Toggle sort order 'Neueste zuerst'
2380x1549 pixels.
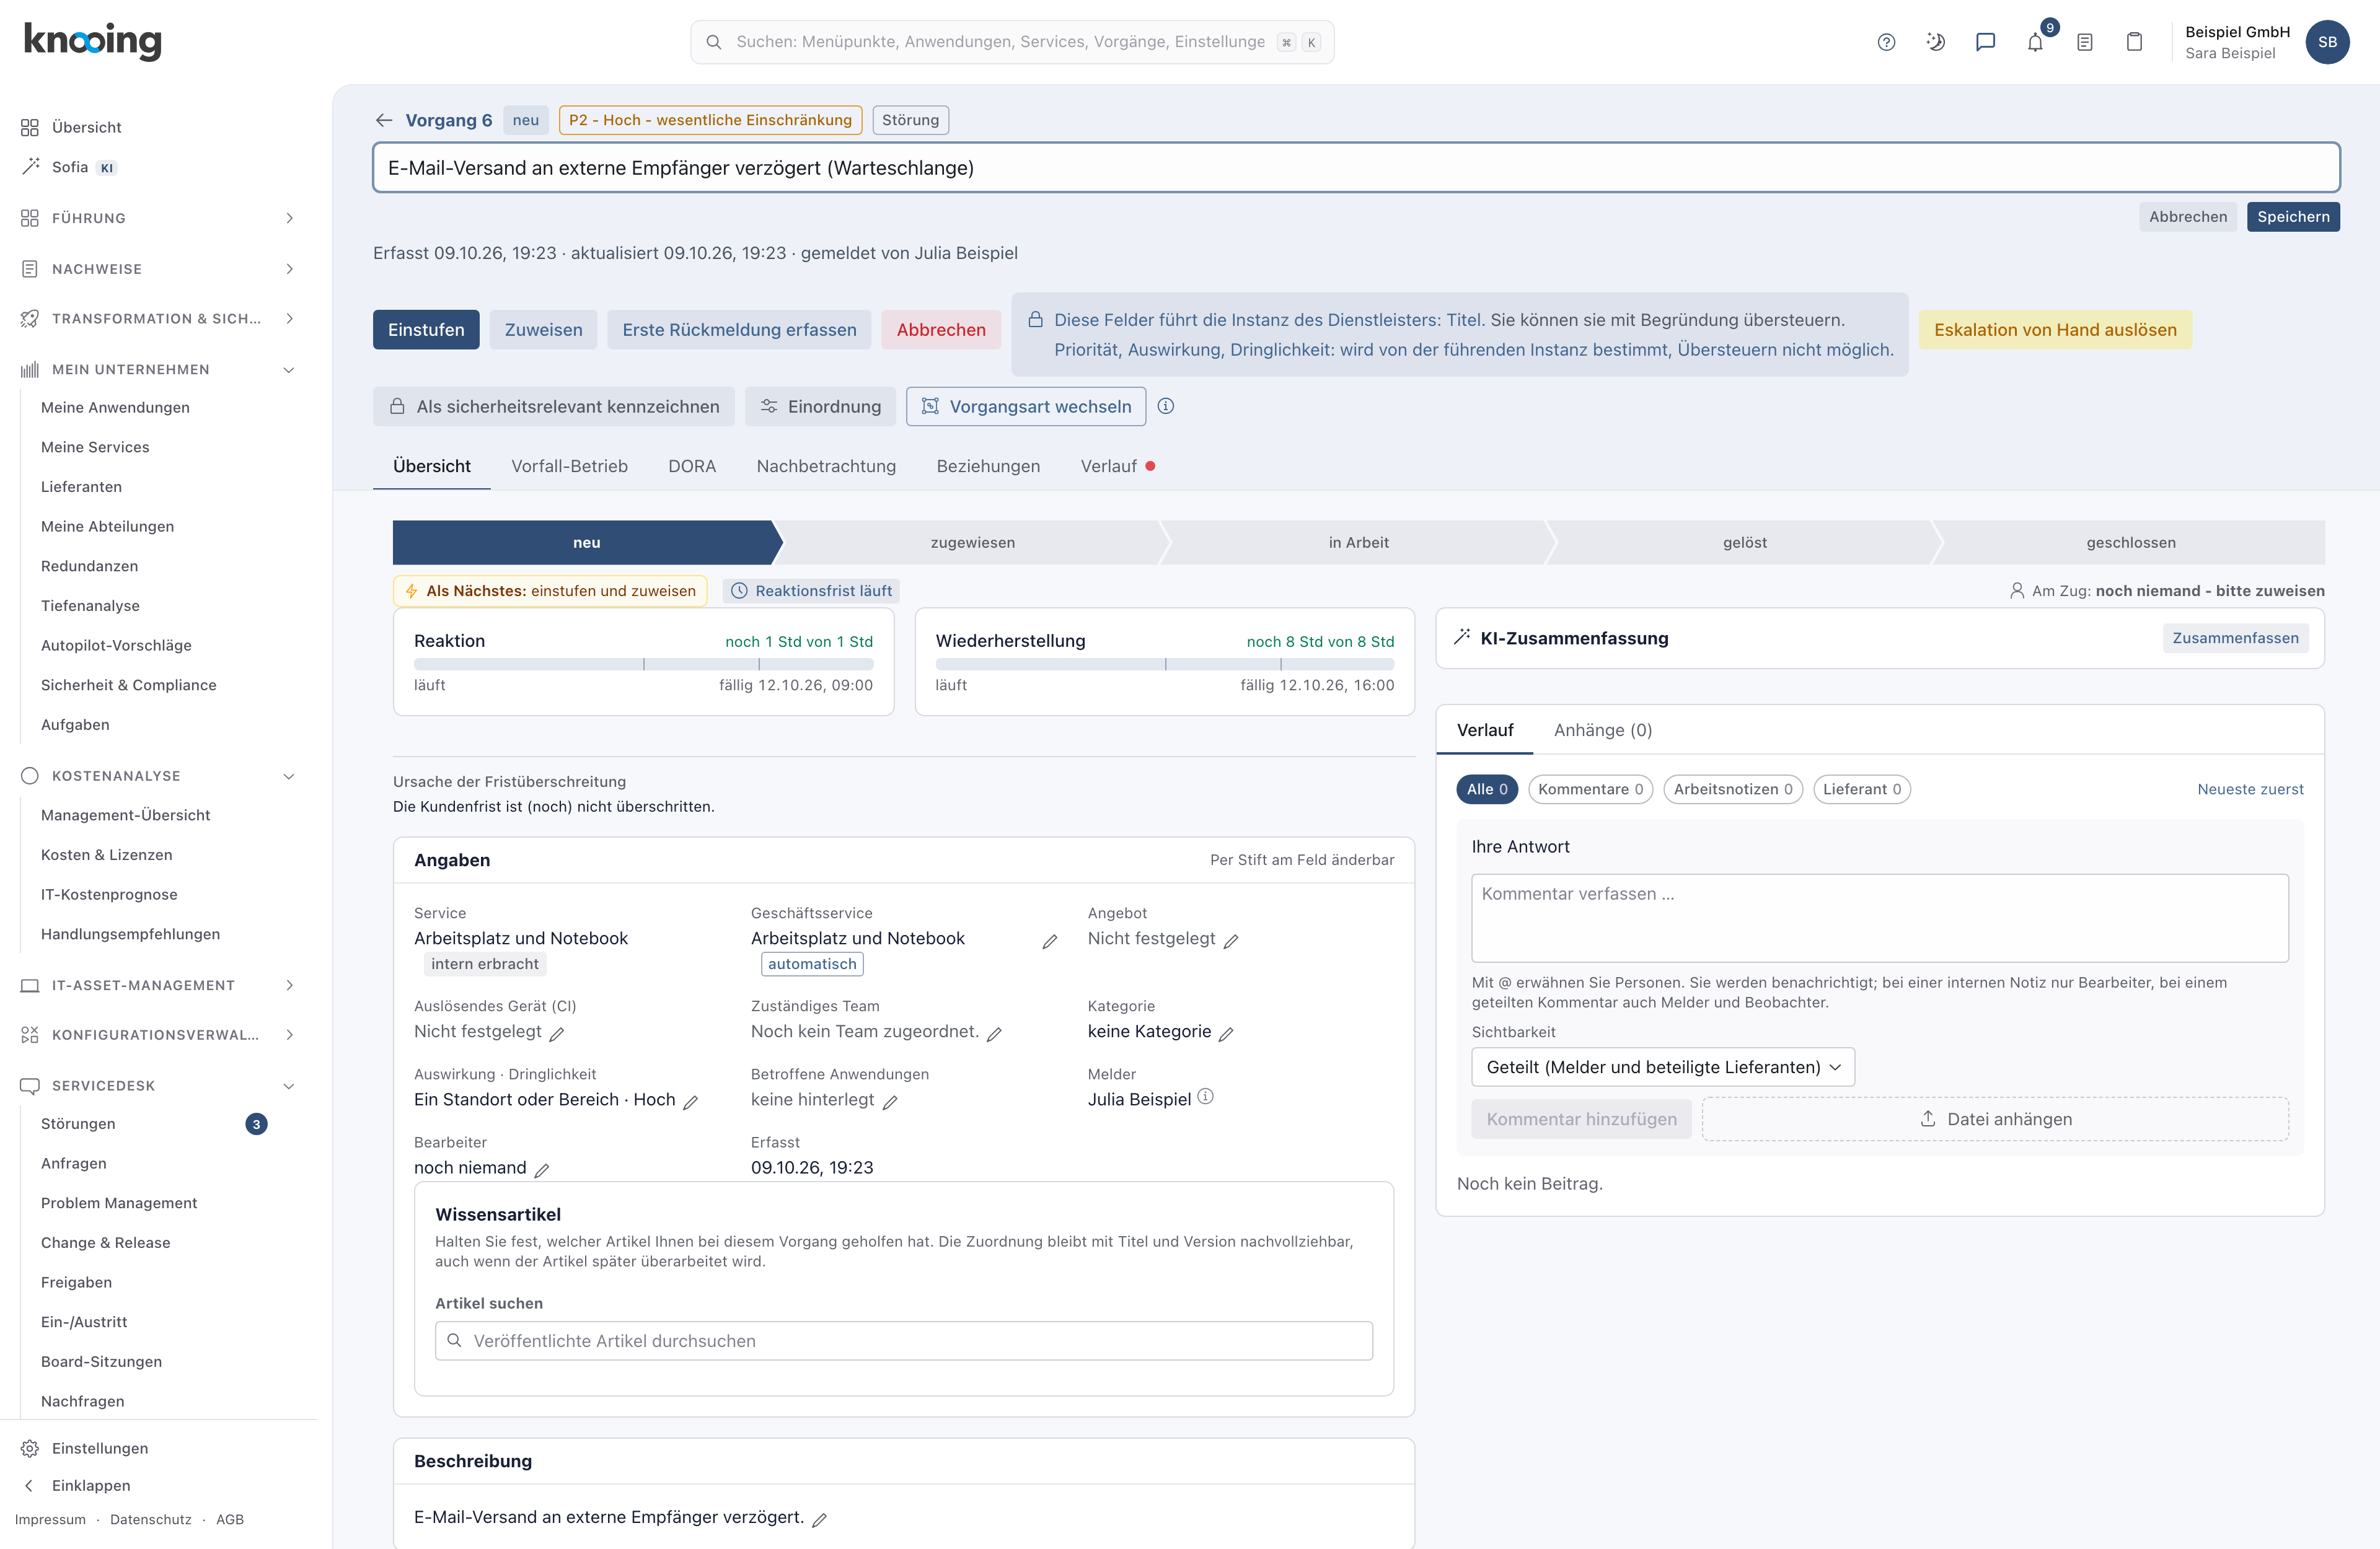tap(2250, 789)
